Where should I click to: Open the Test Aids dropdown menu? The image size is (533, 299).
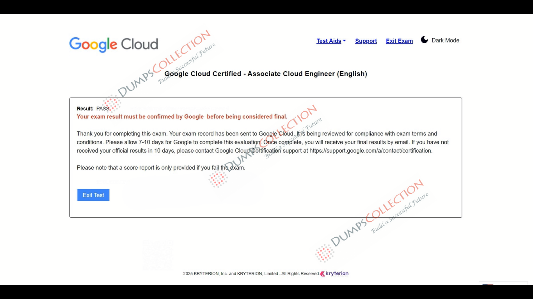pos(331,41)
